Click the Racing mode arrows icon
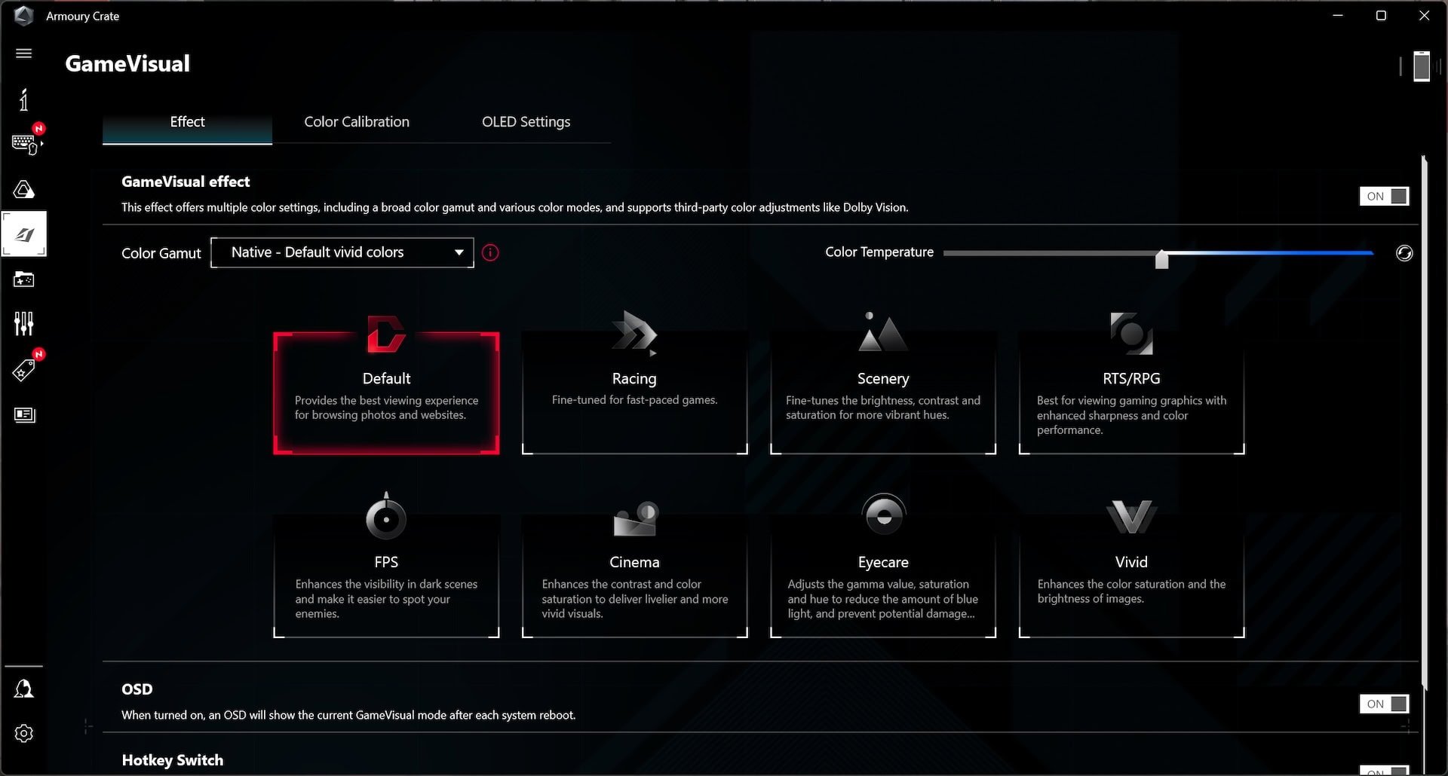 (x=634, y=333)
